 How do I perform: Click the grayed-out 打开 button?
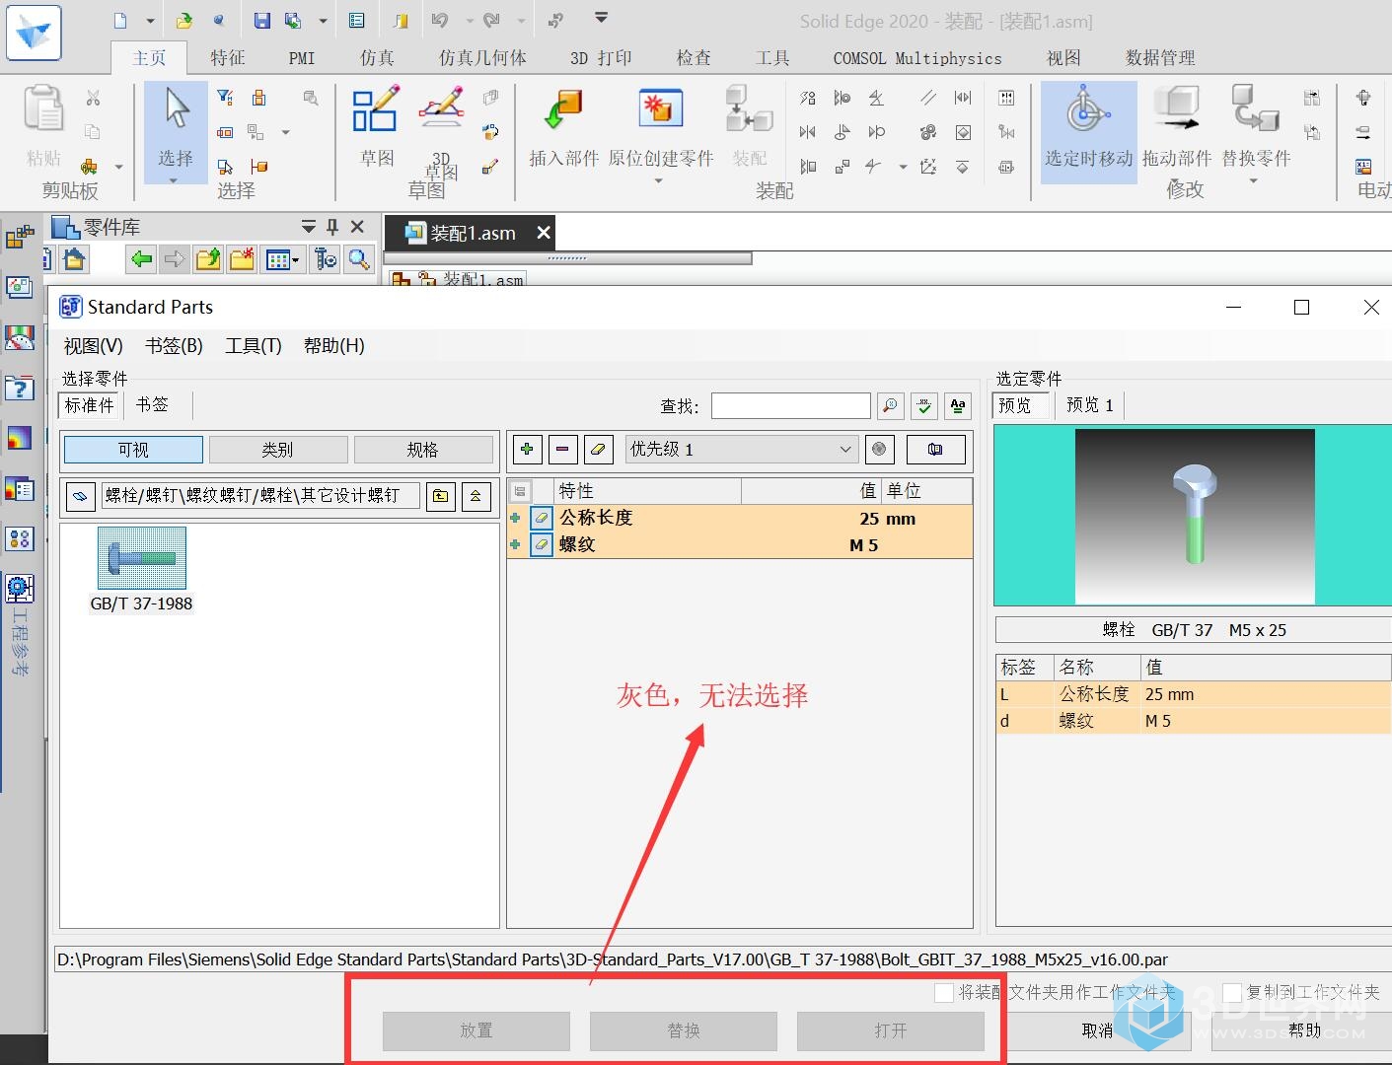[891, 1030]
